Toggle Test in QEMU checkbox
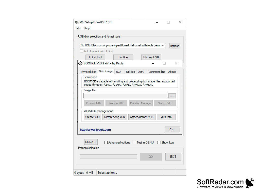The height and width of the screenshot is (195, 260). [x=134, y=143]
